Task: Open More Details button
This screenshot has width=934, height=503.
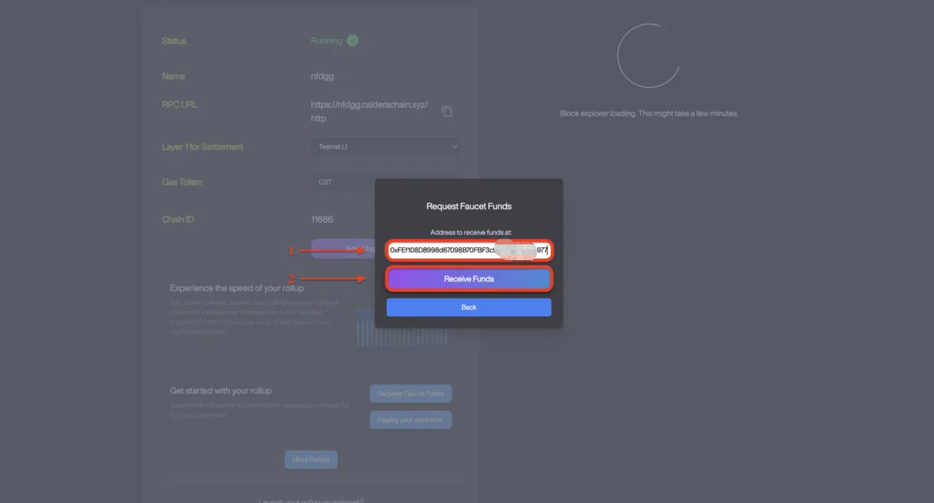Action: [311, 460]
